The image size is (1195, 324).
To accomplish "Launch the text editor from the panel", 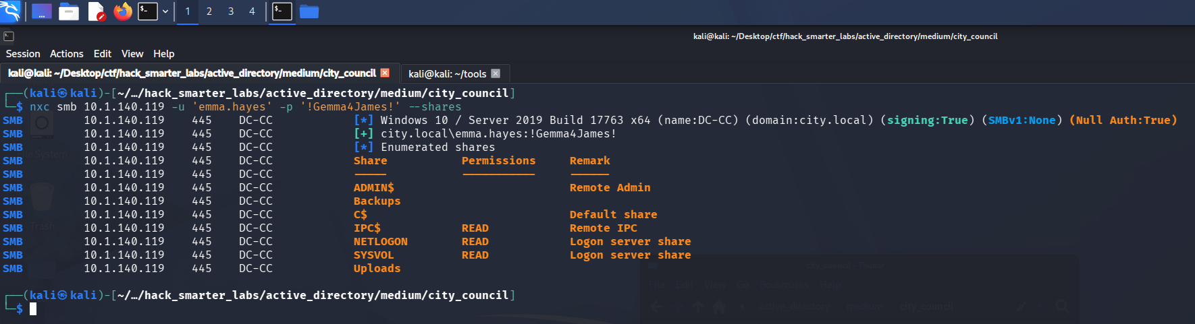I will [x=96, y=11].
